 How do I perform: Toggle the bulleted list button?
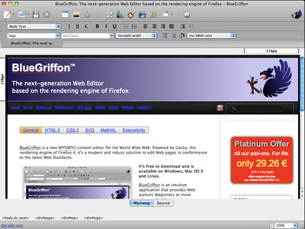pyautogui.click(x=126, y=26)
